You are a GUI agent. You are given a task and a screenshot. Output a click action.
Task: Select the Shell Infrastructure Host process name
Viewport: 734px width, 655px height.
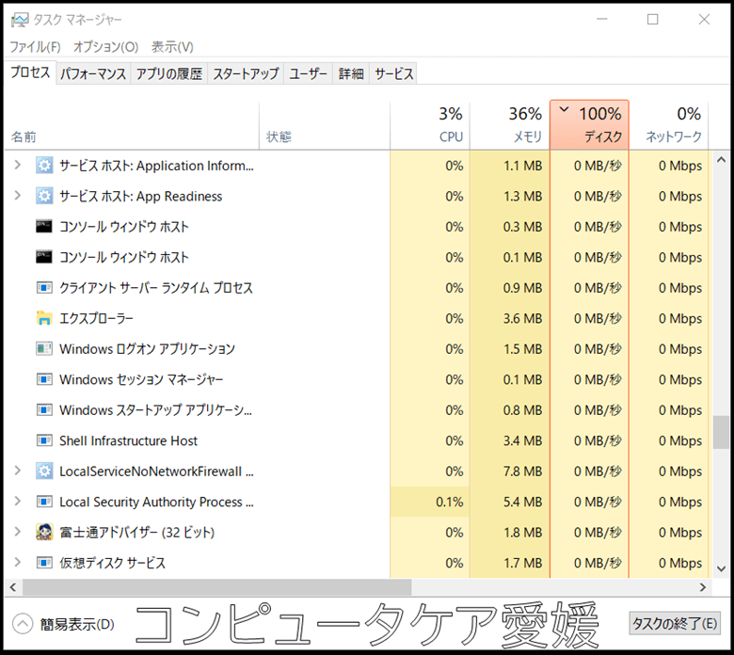(x=128, y=440)
